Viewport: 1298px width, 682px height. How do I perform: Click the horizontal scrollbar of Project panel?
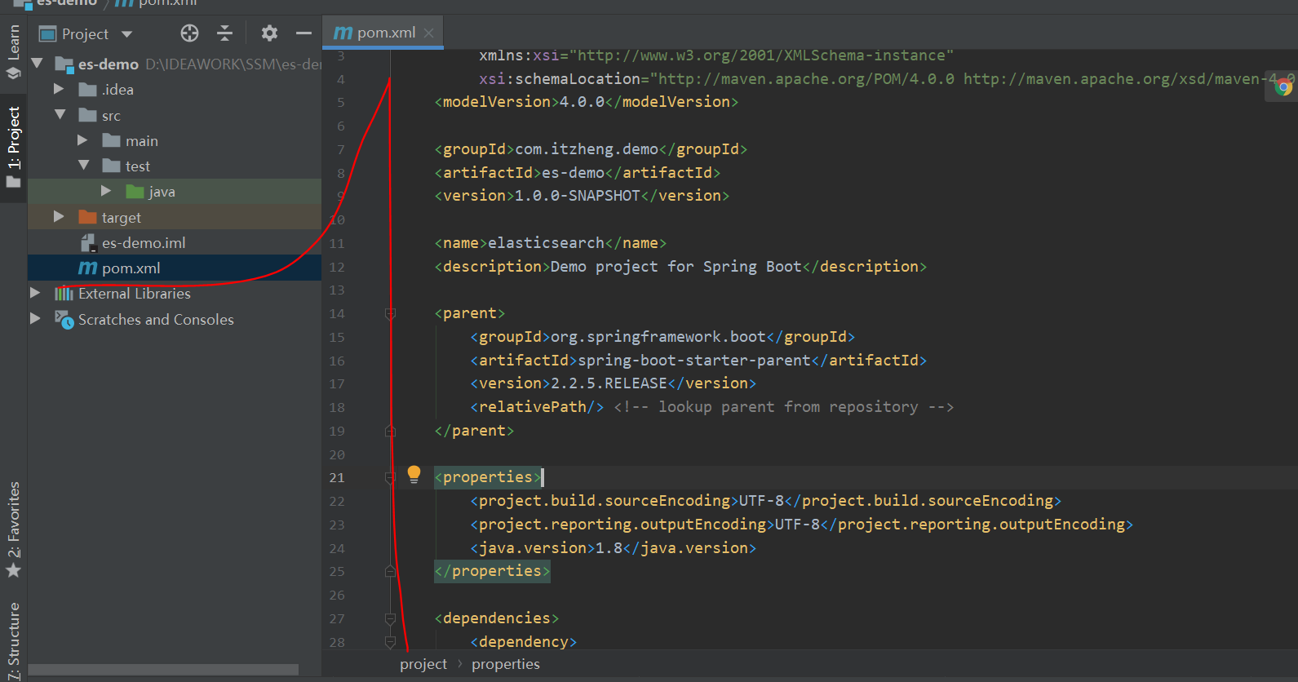click(163, 670)
